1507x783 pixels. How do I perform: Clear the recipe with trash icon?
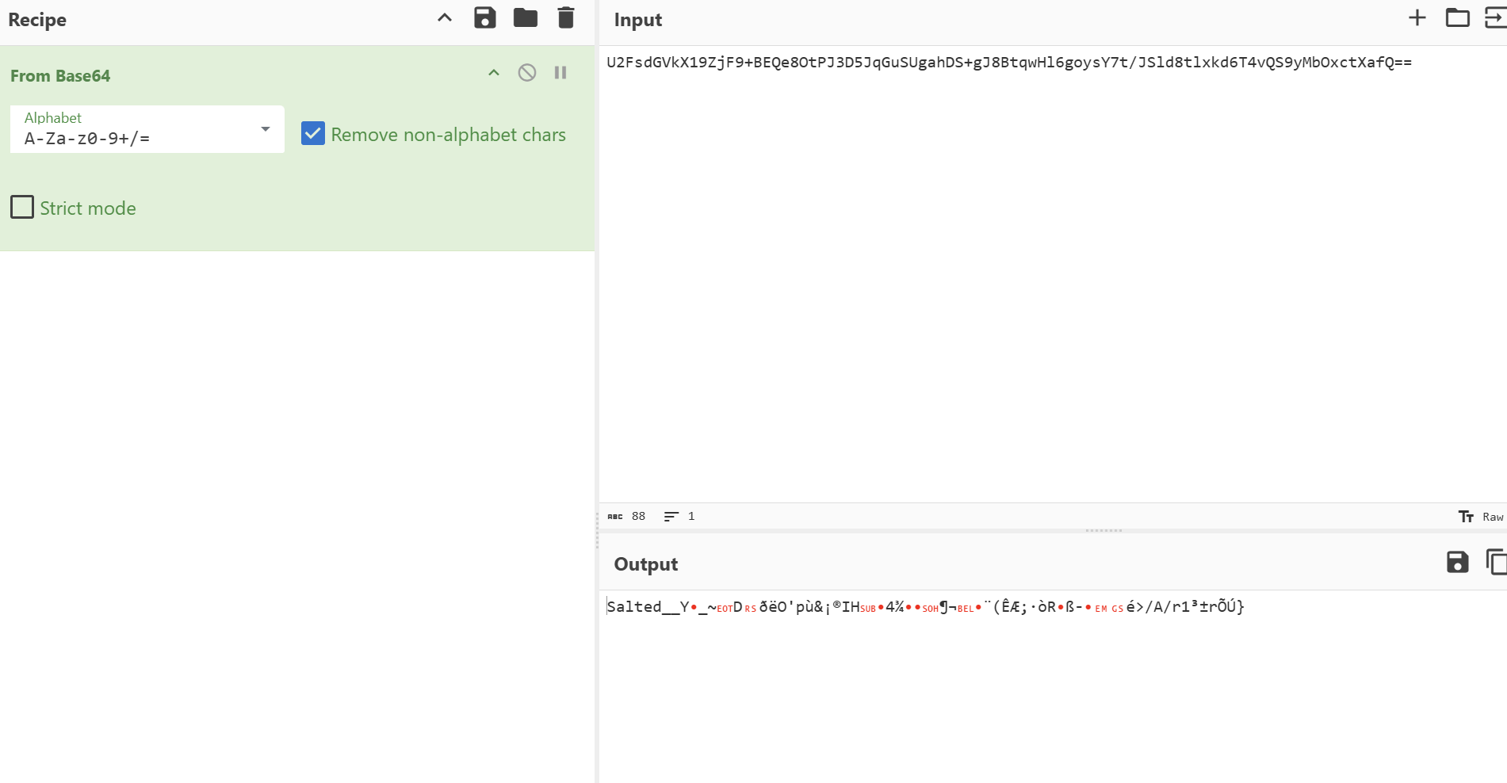click(x=565, y=18)
